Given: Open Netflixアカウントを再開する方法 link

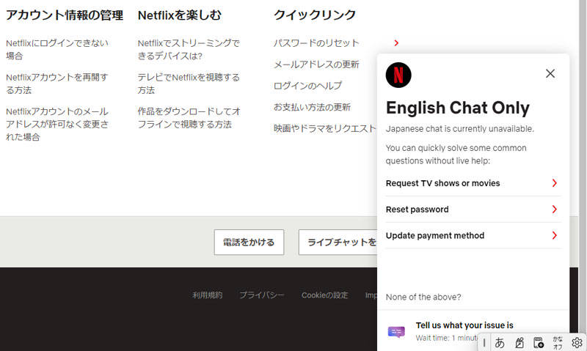Looking at the screenshot, I should [57, 84].
